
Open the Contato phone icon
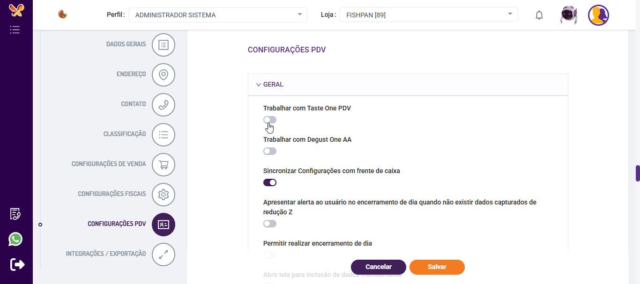[x=164, y=105]
